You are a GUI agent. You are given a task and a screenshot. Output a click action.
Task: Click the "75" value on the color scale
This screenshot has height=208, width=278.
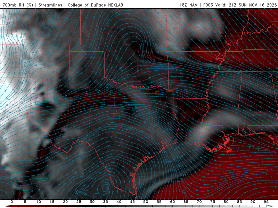(213, 202)
